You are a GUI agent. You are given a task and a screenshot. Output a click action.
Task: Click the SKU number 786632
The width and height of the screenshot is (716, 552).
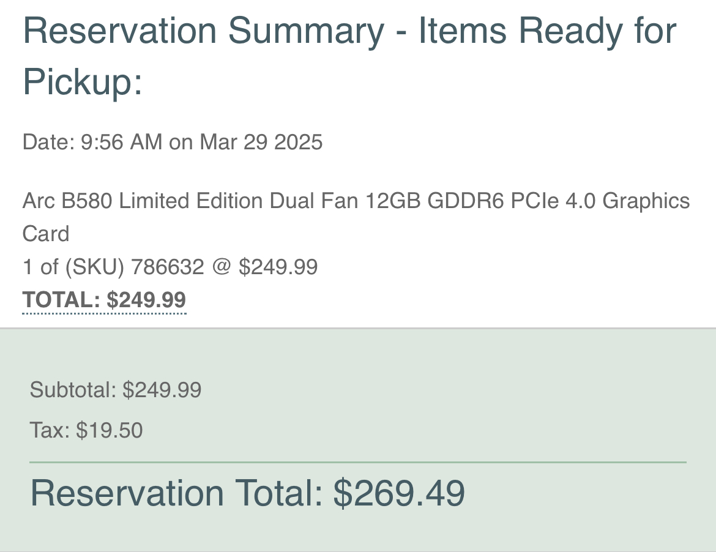tap(168, 267)
